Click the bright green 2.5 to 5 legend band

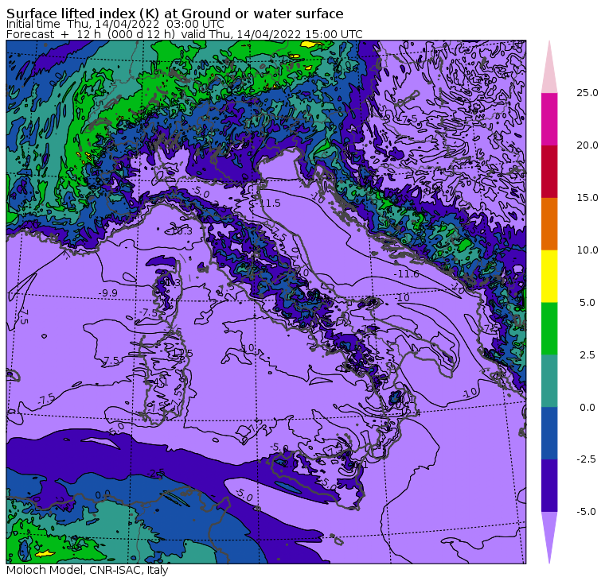click(549, 328)
